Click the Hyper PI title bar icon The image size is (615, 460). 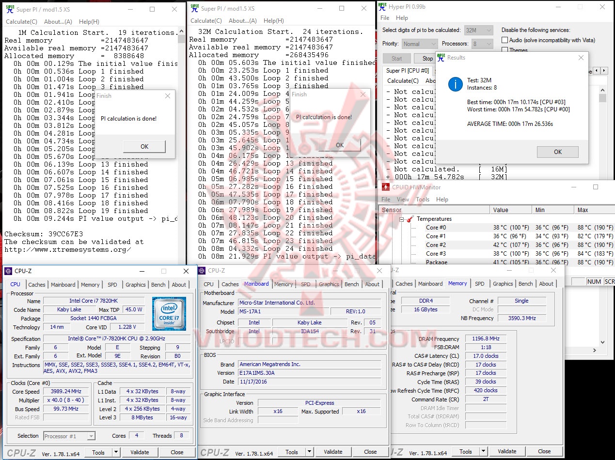coord(382,7)
